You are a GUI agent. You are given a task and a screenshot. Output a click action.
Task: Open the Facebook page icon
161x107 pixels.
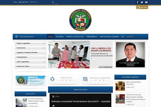tap(138, 2)
